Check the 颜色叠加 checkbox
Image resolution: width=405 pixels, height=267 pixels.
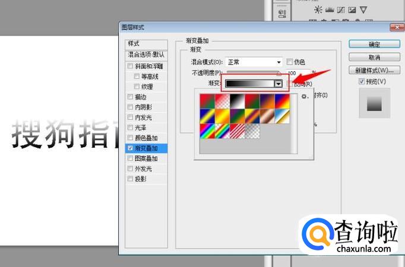(x=130, y=138)
